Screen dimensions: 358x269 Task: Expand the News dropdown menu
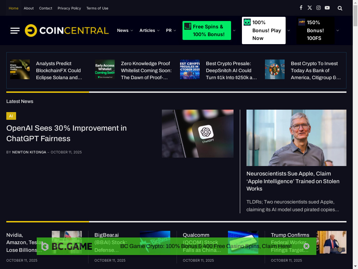click(x=125, y=30)
